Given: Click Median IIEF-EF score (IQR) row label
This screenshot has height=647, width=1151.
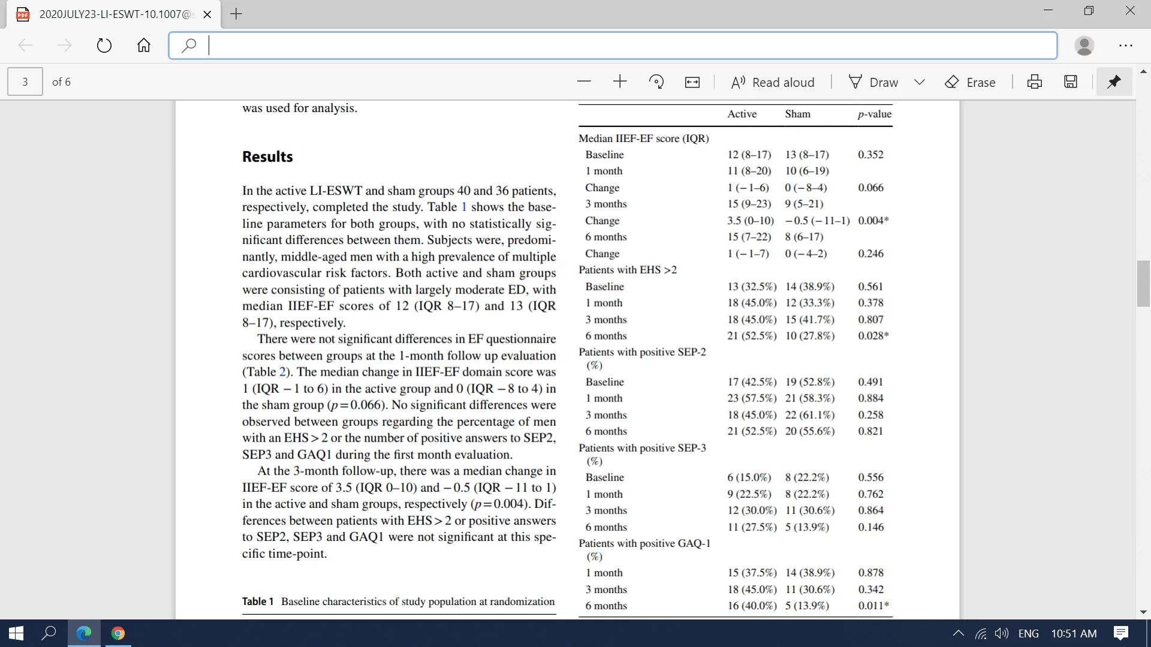Looking at the screenshot, I should [644, 138].
